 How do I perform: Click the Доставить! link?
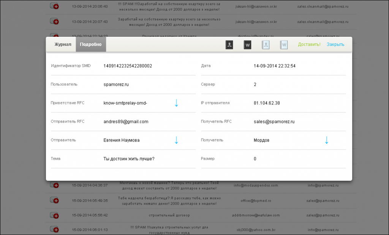click(309, 44)
